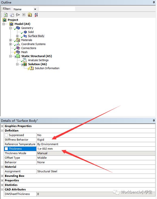Viewport: 157px width, 199px height.
Task: Click the refresh search icon in Outline toolbar
Action: pos(6,15)
